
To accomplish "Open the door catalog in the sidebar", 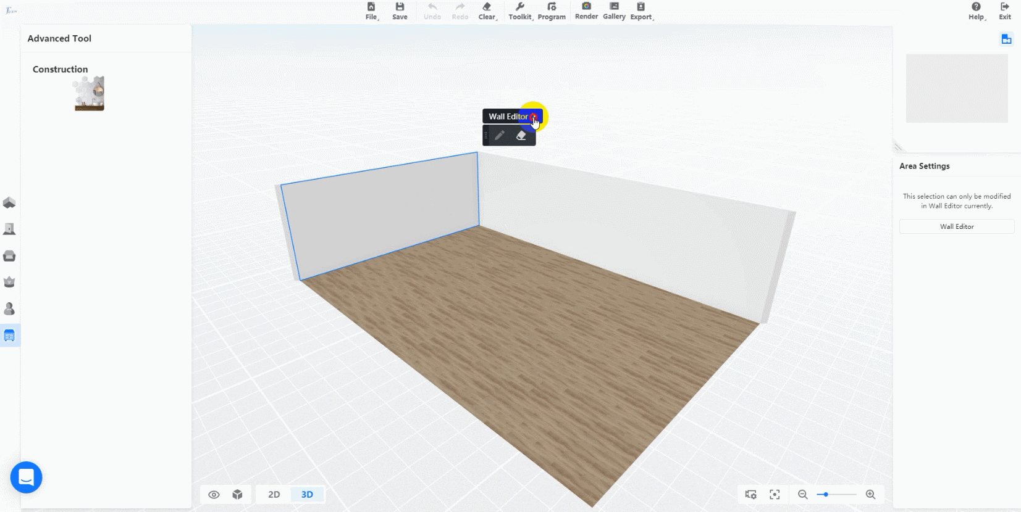I will point(9,229).
